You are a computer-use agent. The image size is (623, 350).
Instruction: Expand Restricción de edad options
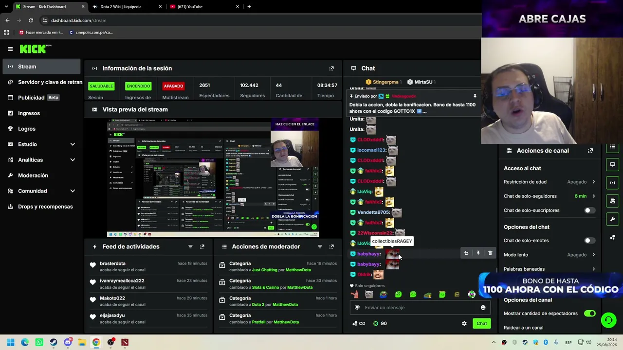[x=593, y=182]
